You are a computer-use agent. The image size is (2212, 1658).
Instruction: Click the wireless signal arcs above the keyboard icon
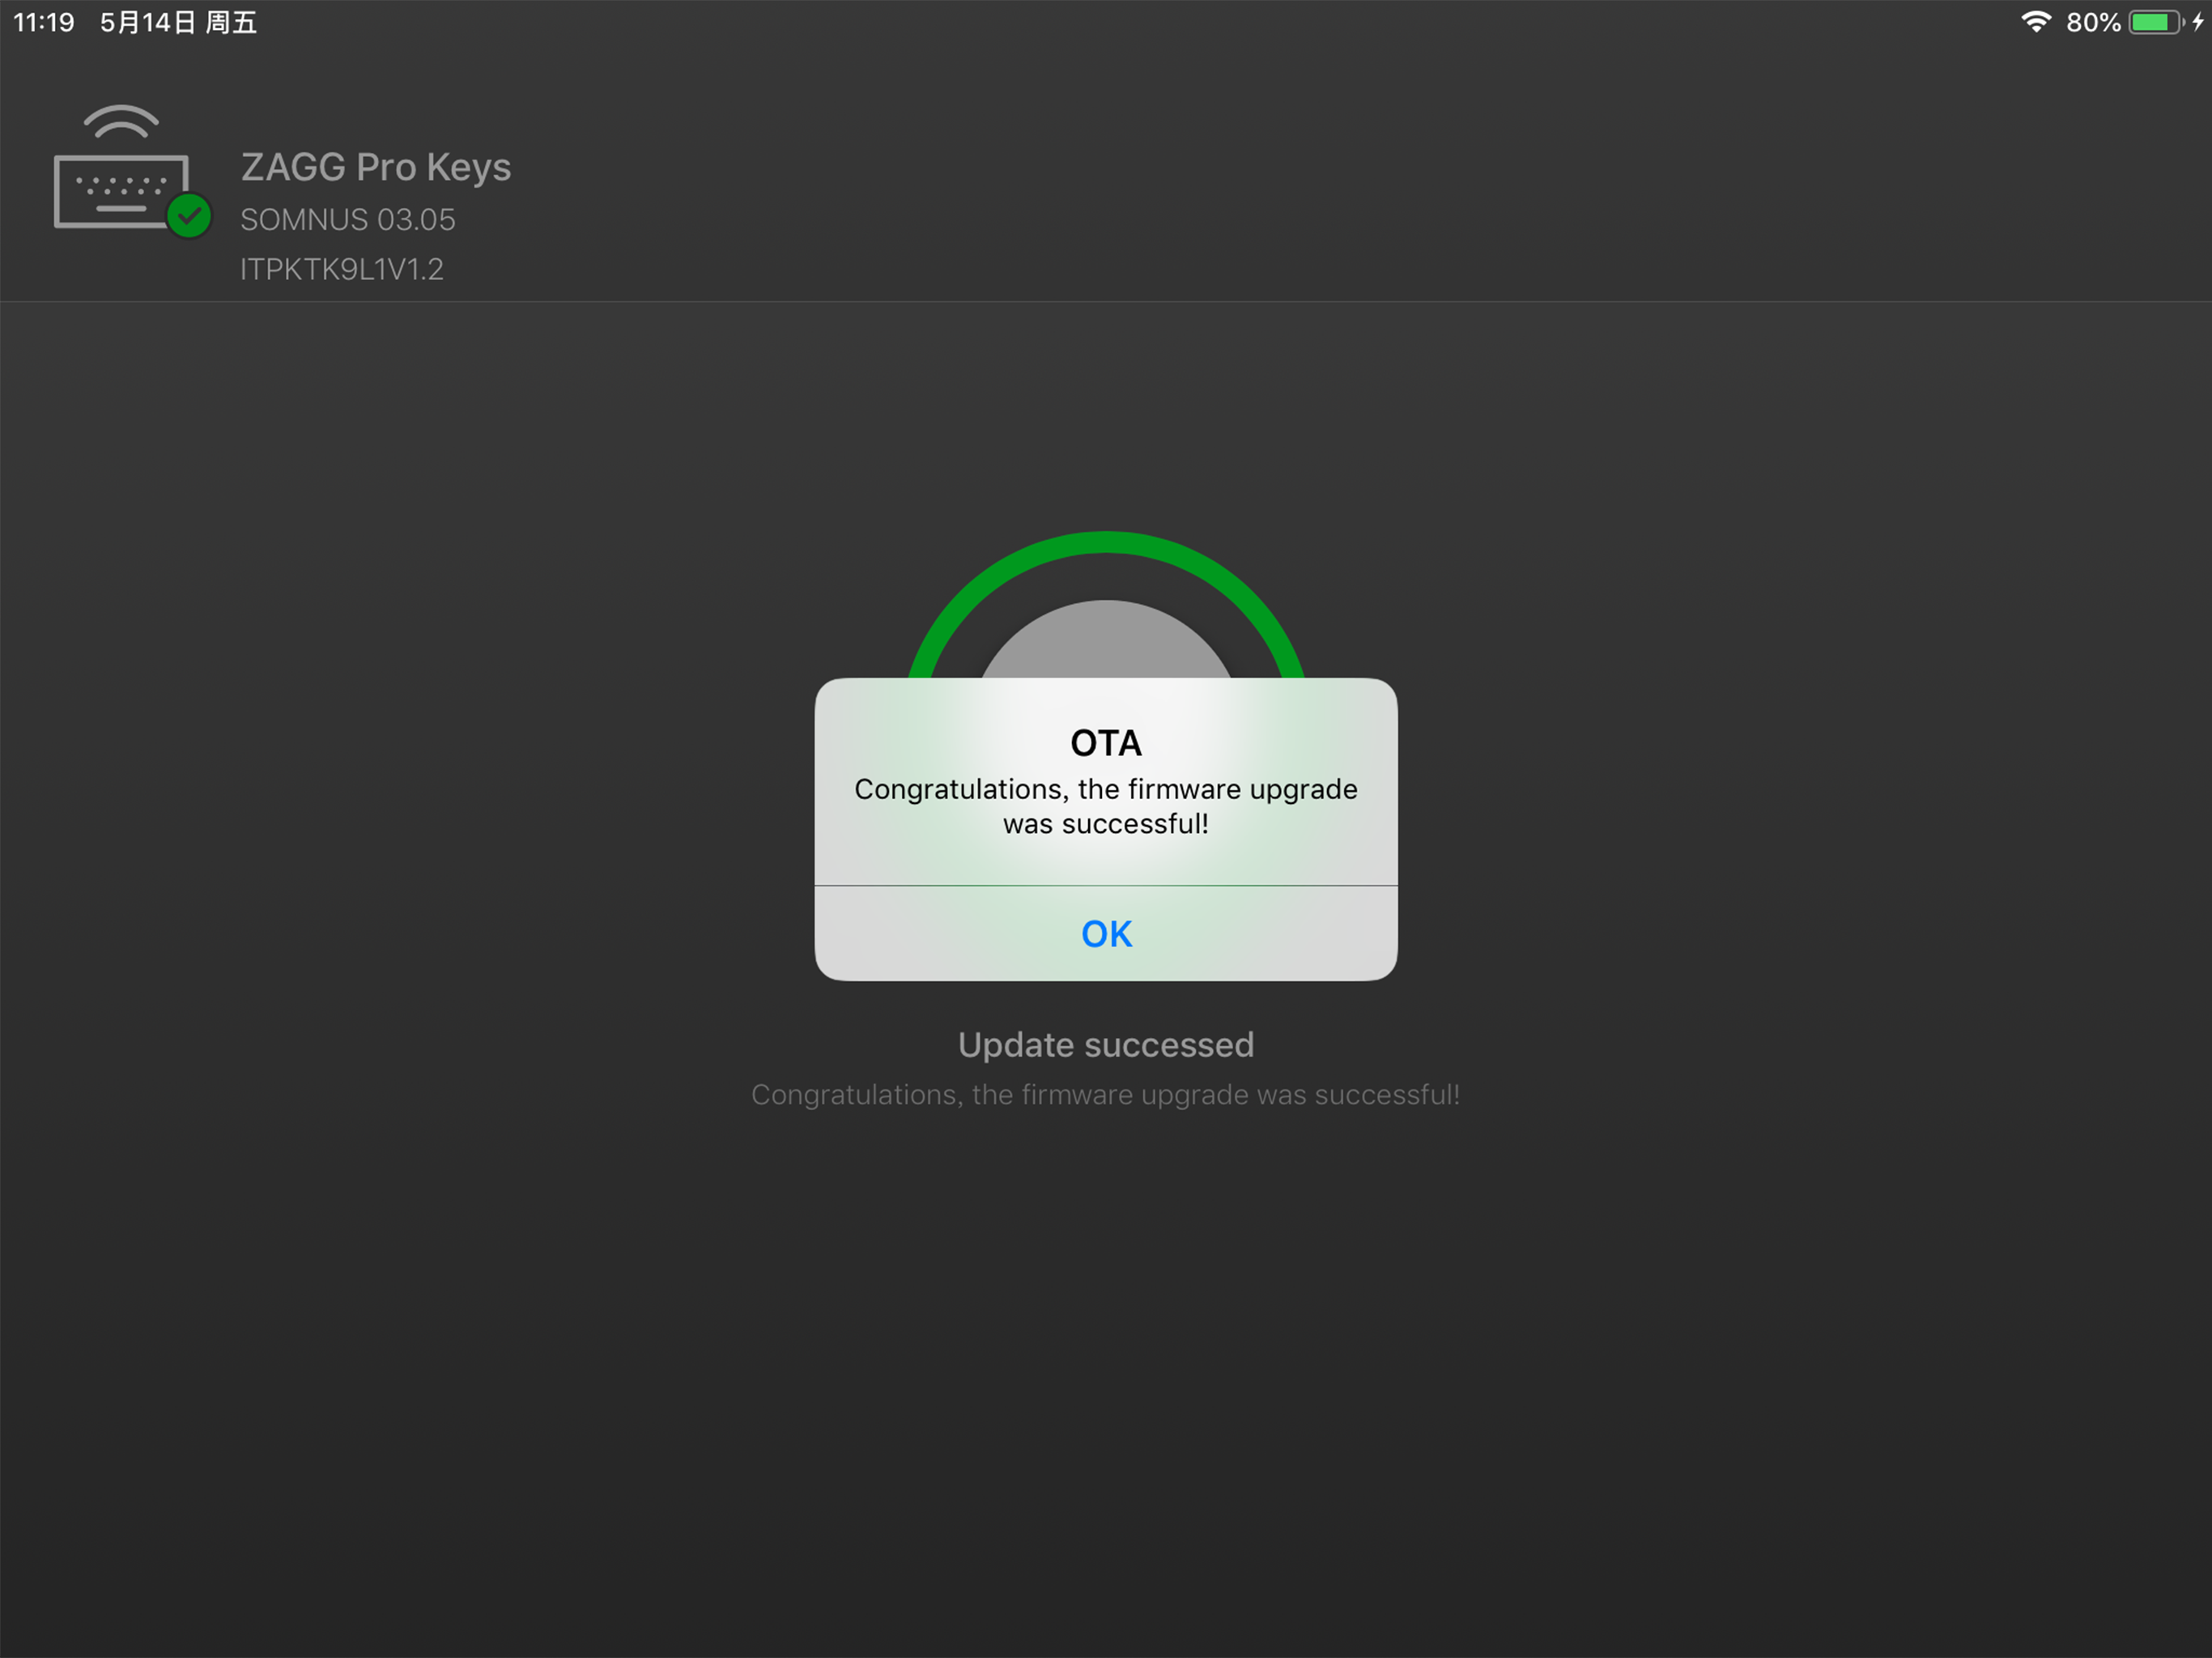pyautogui.click(x=122, y=122)
